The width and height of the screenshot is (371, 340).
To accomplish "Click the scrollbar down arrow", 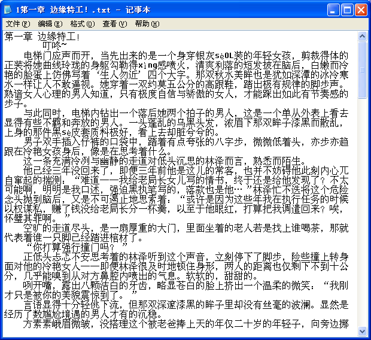I will click(363, 330).
